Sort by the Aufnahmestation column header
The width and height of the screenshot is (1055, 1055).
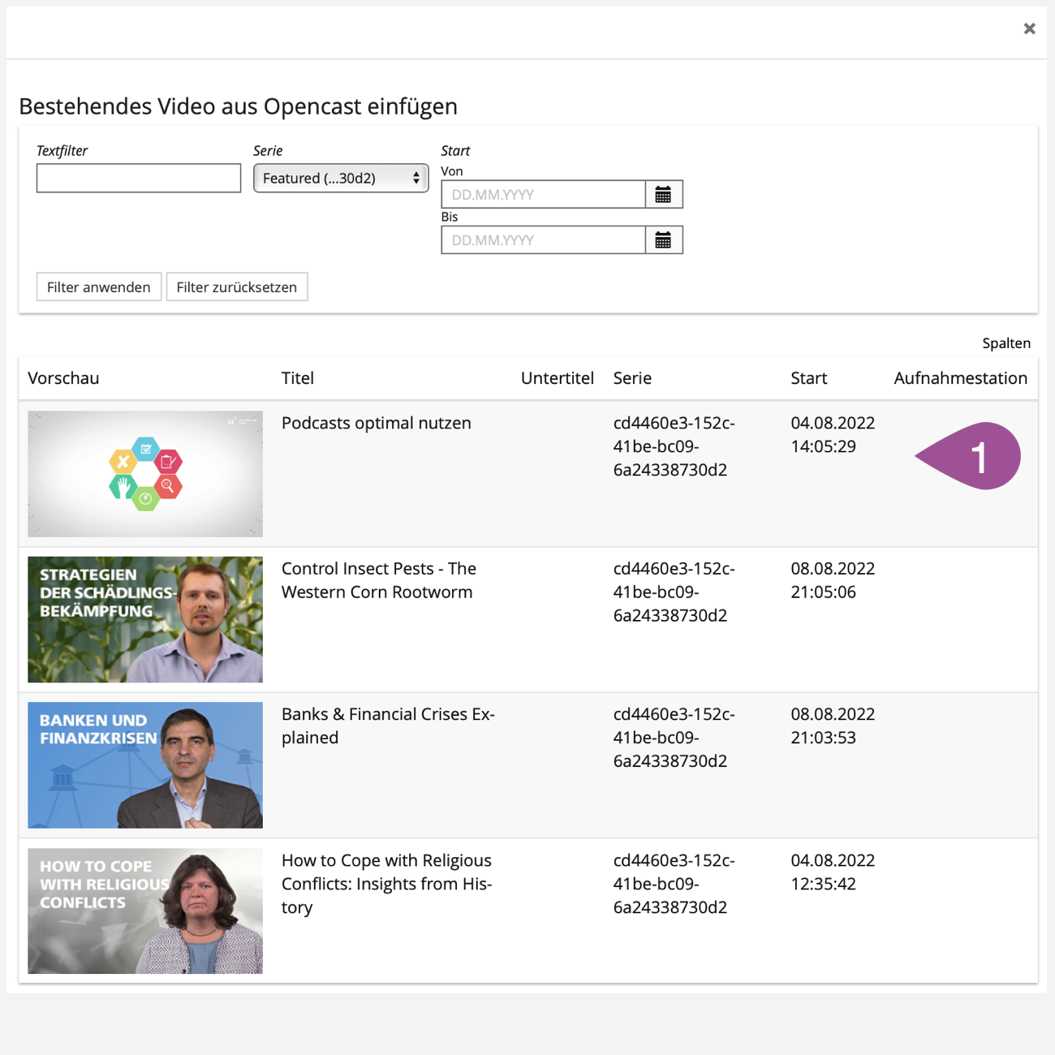(x=960, y=378)
